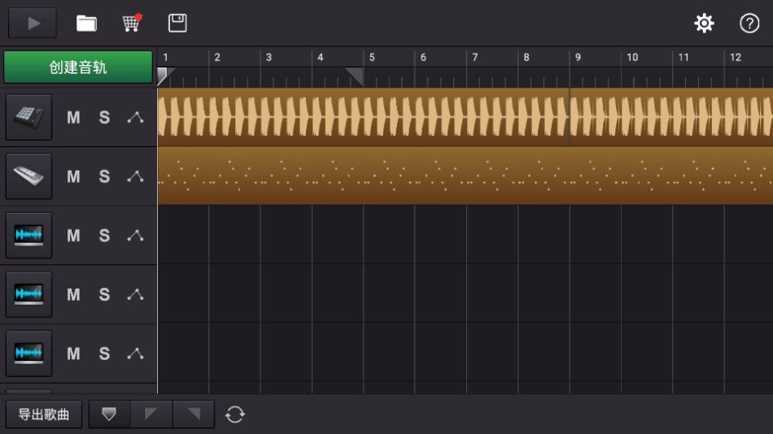Click bar 6 on the timeline ruler
The width and height of the screenshot is (773, 434).
pyautogui.click(x=423, y=57)
